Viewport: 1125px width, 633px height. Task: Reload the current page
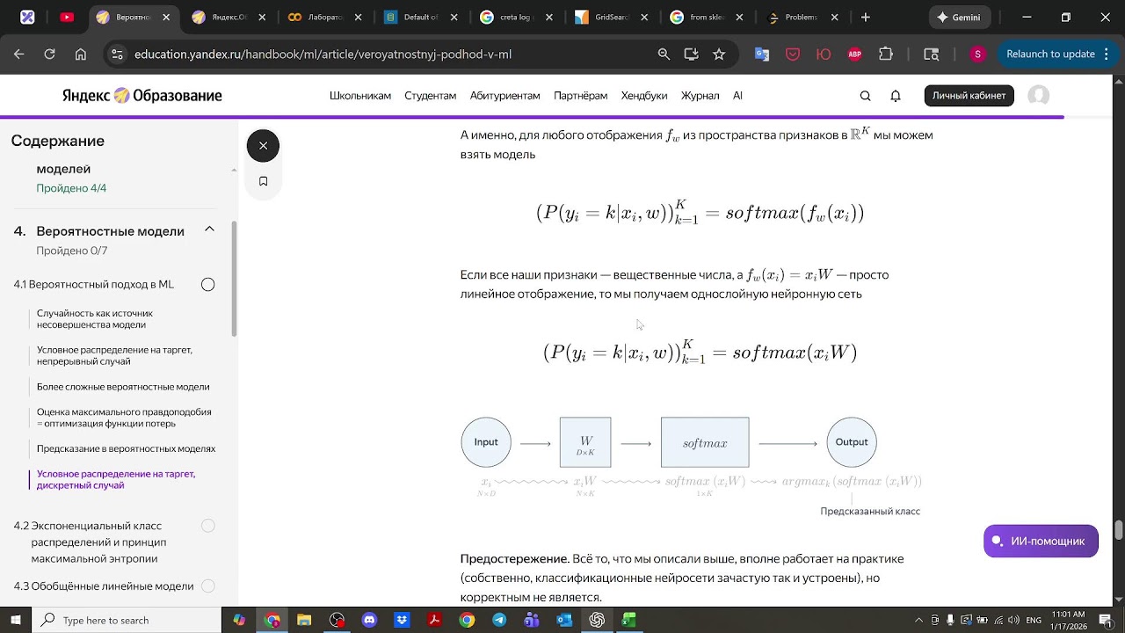[x=49, y=54]
